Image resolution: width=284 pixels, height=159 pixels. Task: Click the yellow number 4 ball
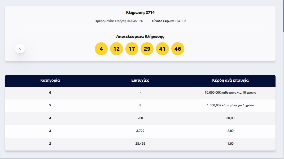coord(101,49)
